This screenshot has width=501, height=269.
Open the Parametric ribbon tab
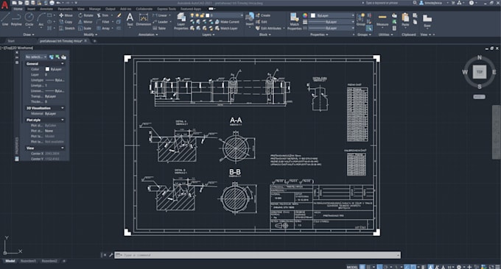click(65, 9)
